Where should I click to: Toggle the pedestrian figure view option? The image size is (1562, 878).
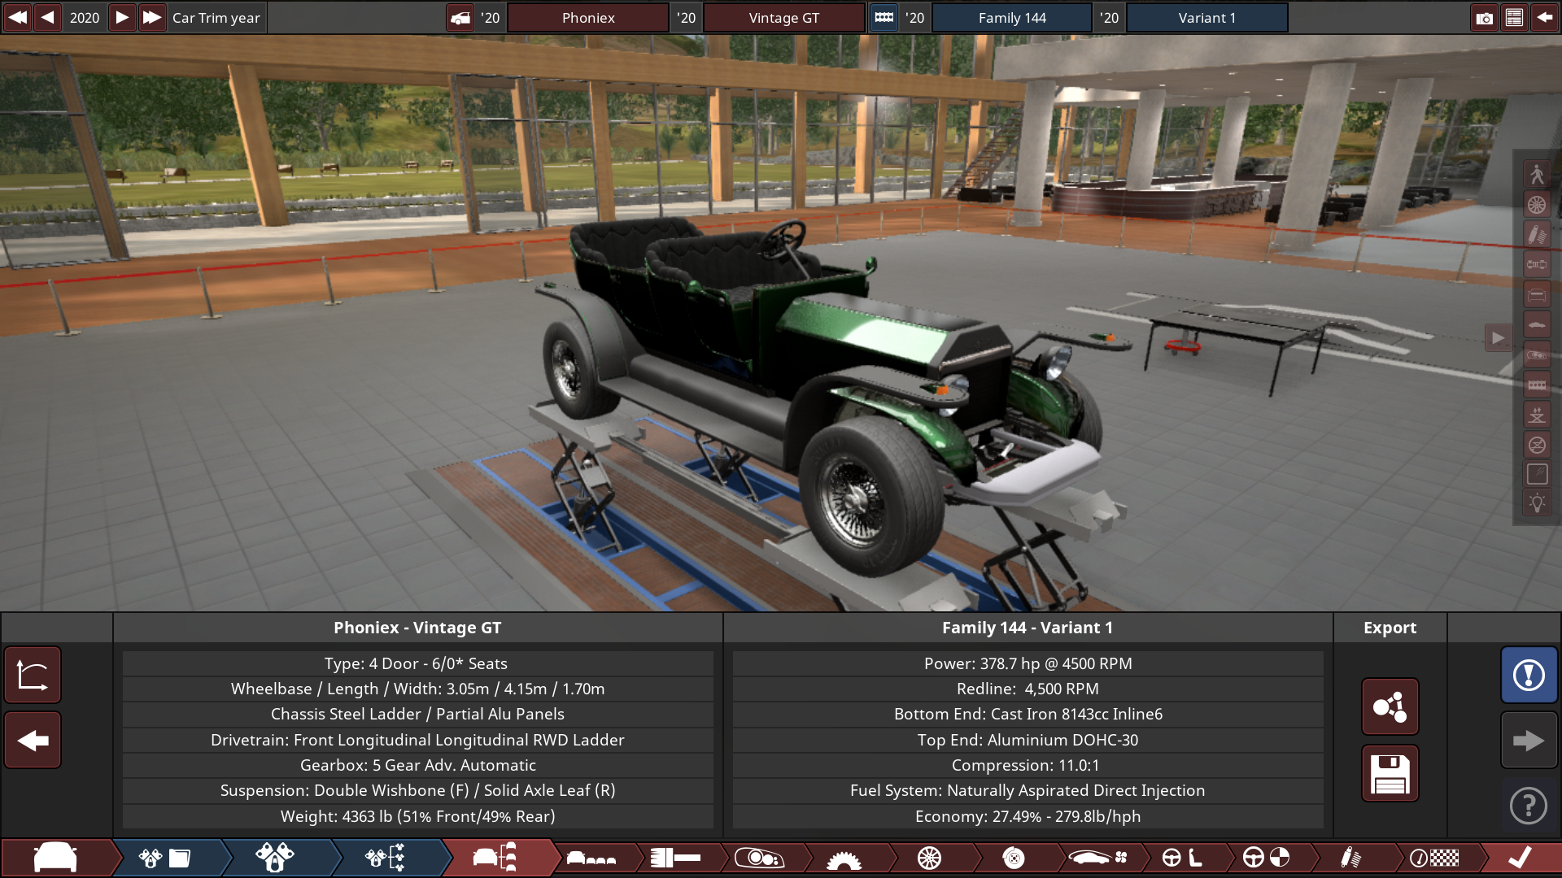pyautogui.click(x=1537, y=174)
